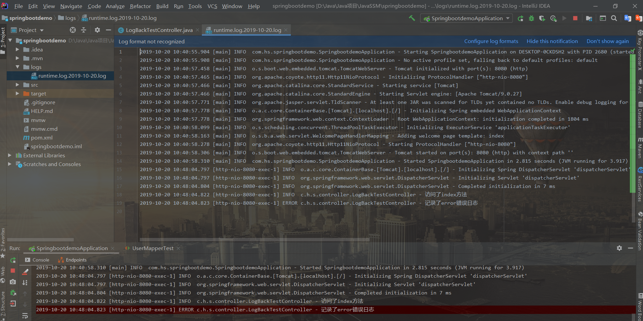Close the runtime.log.2019-10-20.log editor tab
The height and width of the screenshot is (321, 643).
[x=286, y=30]
